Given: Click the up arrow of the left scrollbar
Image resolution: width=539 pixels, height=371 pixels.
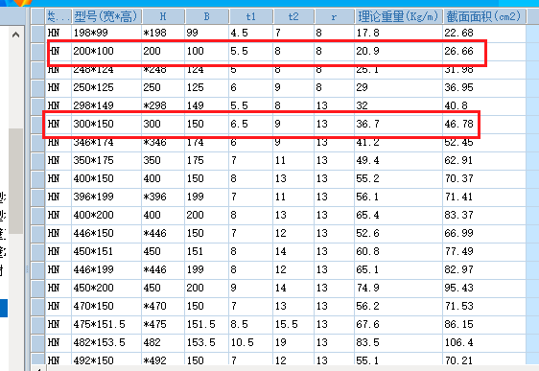Looking at the screenshot, I should point(15,35).
